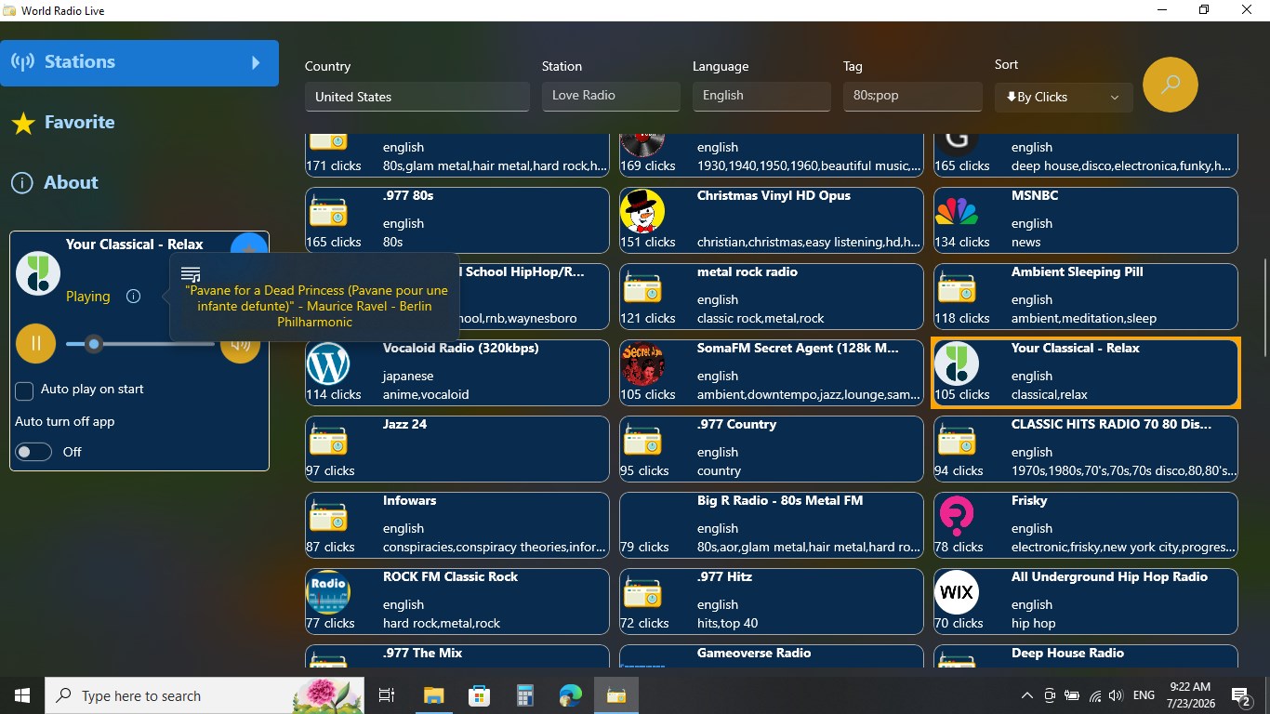The width and height of the screenshot is (1270, 714).
Task: Click the yellow search magnifier button
Action: point(1170,85)
